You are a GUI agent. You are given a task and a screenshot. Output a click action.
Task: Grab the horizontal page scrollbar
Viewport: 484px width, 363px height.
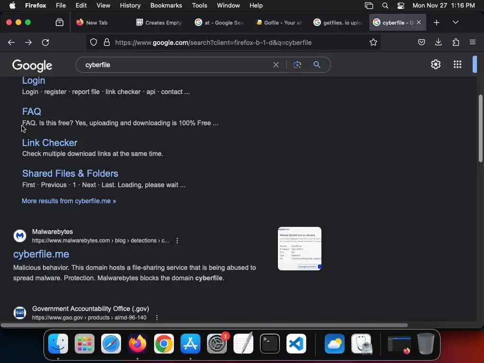[x=204, y=325]
